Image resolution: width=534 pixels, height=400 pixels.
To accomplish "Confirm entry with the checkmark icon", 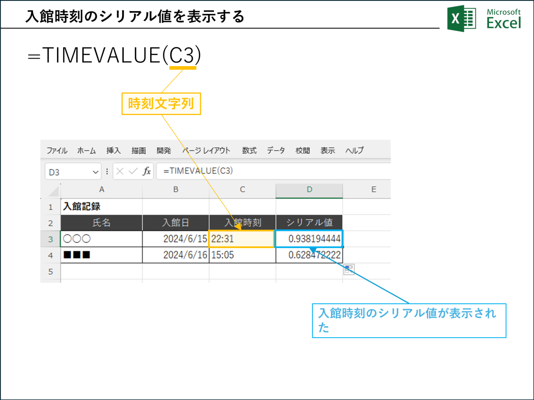I will (133, 171).
